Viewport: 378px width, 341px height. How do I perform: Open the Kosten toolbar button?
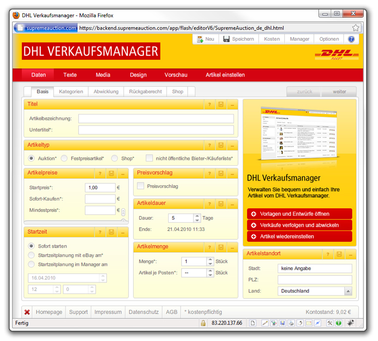point(272,39)
